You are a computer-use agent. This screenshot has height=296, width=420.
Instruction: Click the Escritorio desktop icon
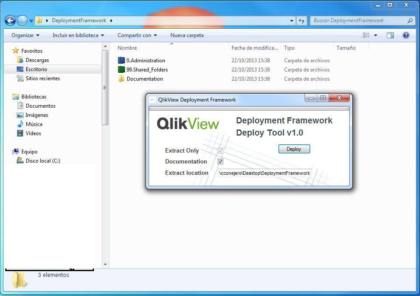pos(20,69)
